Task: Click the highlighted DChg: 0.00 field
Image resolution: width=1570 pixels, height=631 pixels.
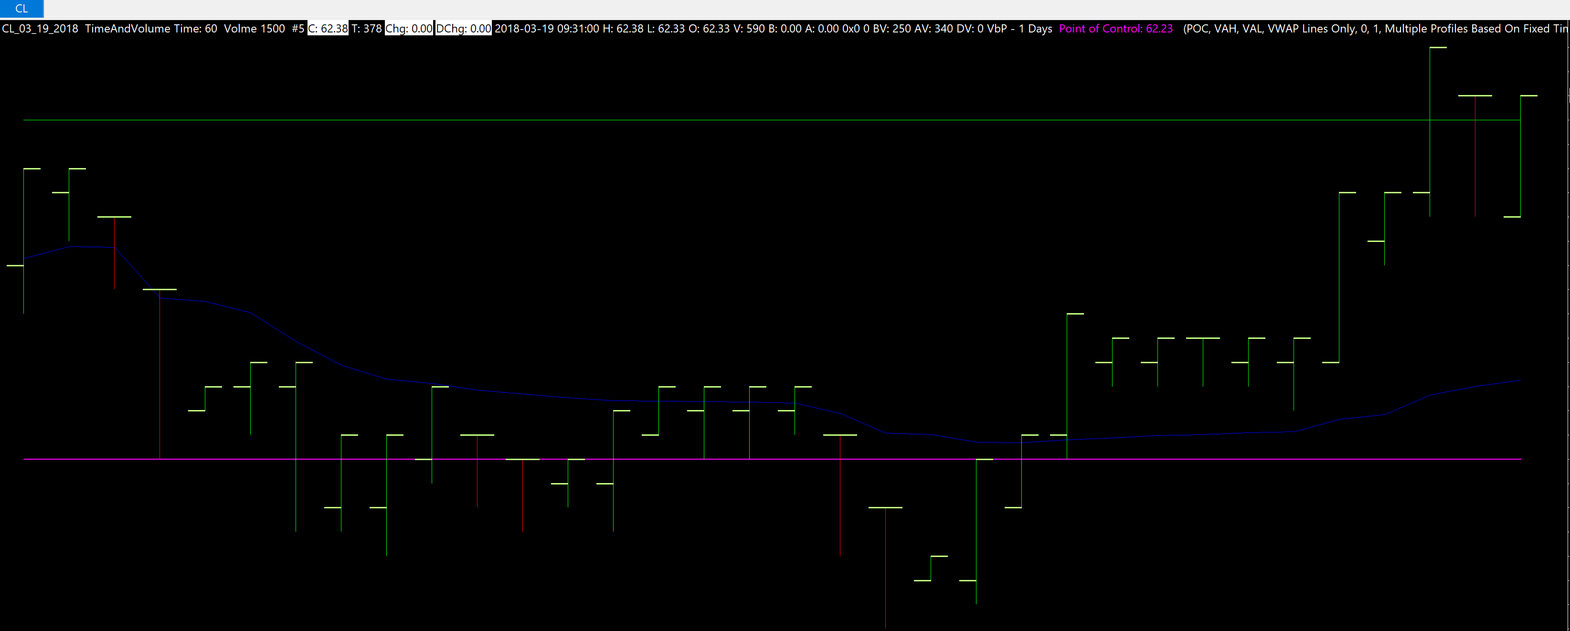Action: pyautogui.click(x=463, y=29)
